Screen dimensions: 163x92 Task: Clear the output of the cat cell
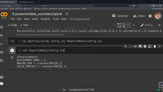[12, 57]
